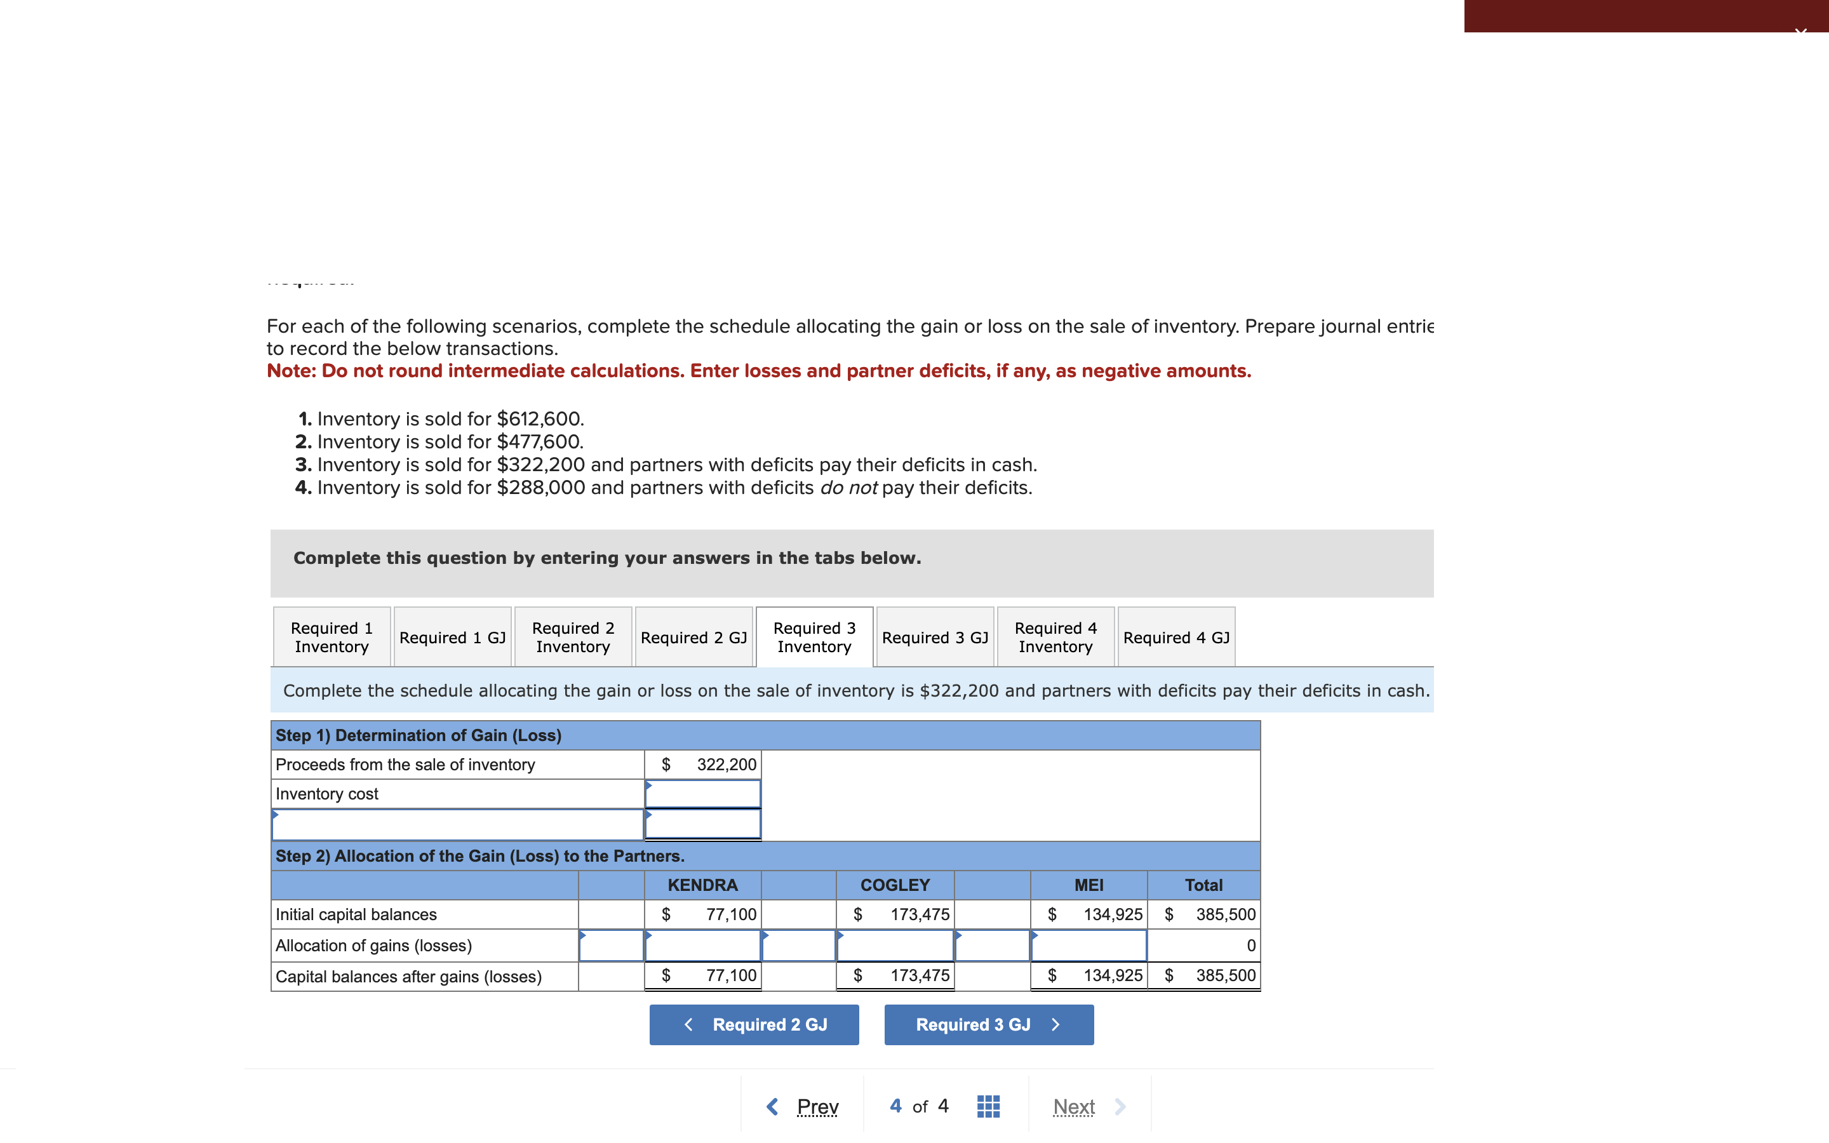Click the blue Required 2 GJ back button
The width and height of the screenshot is (1829, 1143).
[754, 1024]
